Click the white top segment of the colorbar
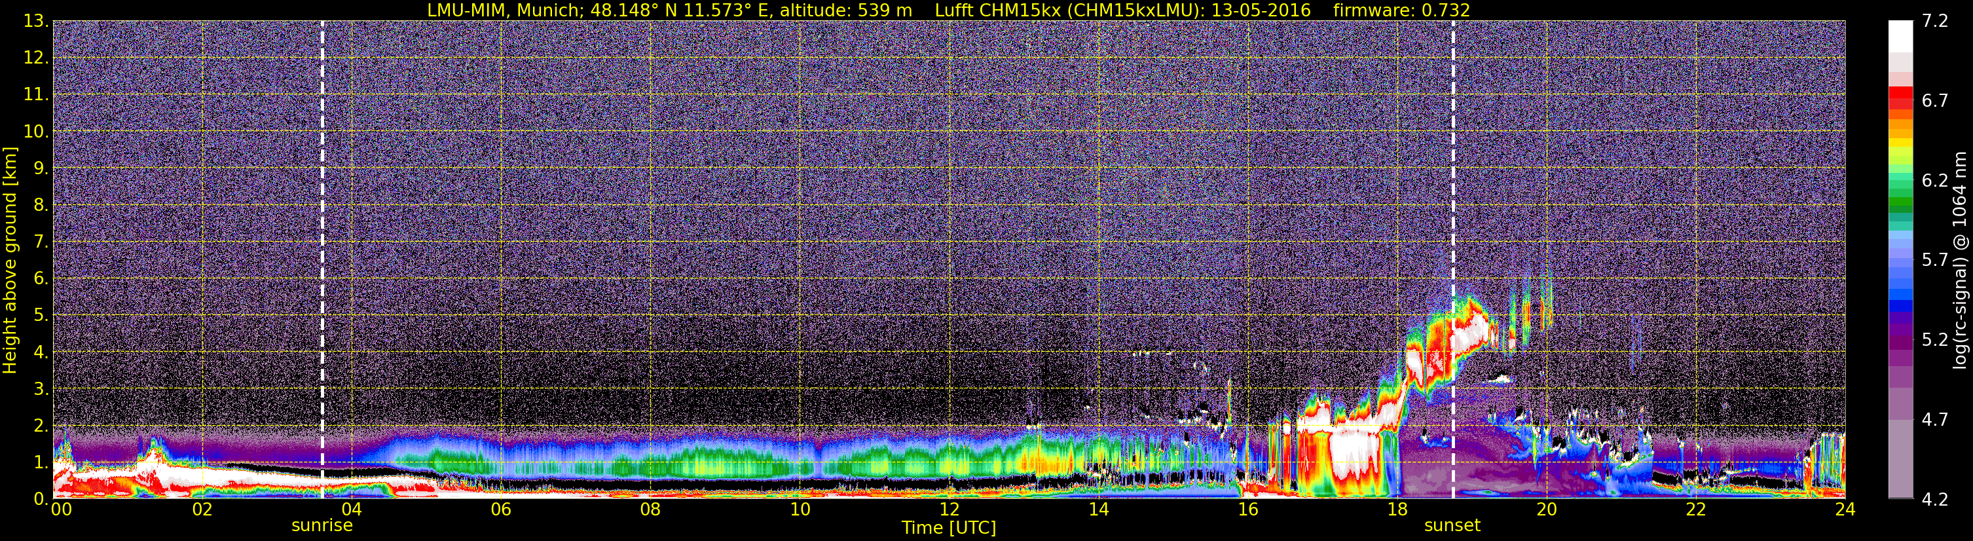The height and width of the screenshot is (541, 1973). pyautogui.click(x=1900, y=36)
